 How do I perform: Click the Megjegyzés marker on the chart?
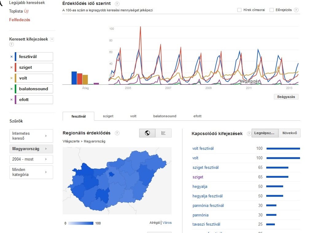pyautogui.click(x=249, y=81)
